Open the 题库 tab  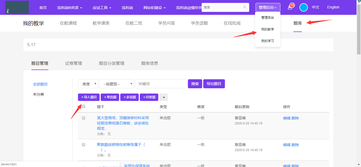297,23
